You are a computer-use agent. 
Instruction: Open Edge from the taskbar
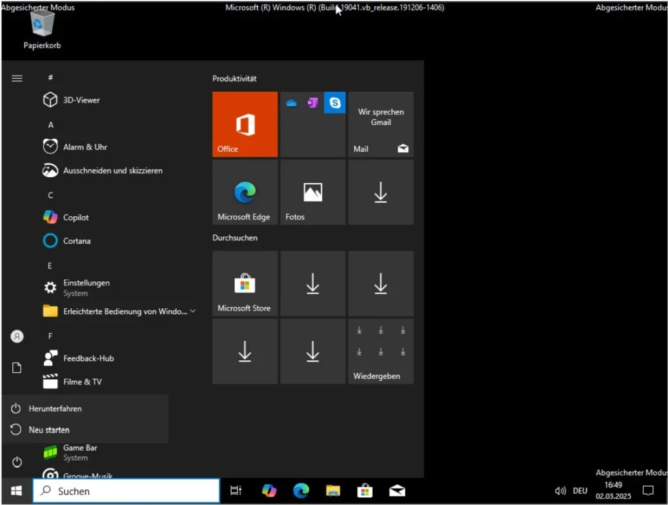[301, 491]
